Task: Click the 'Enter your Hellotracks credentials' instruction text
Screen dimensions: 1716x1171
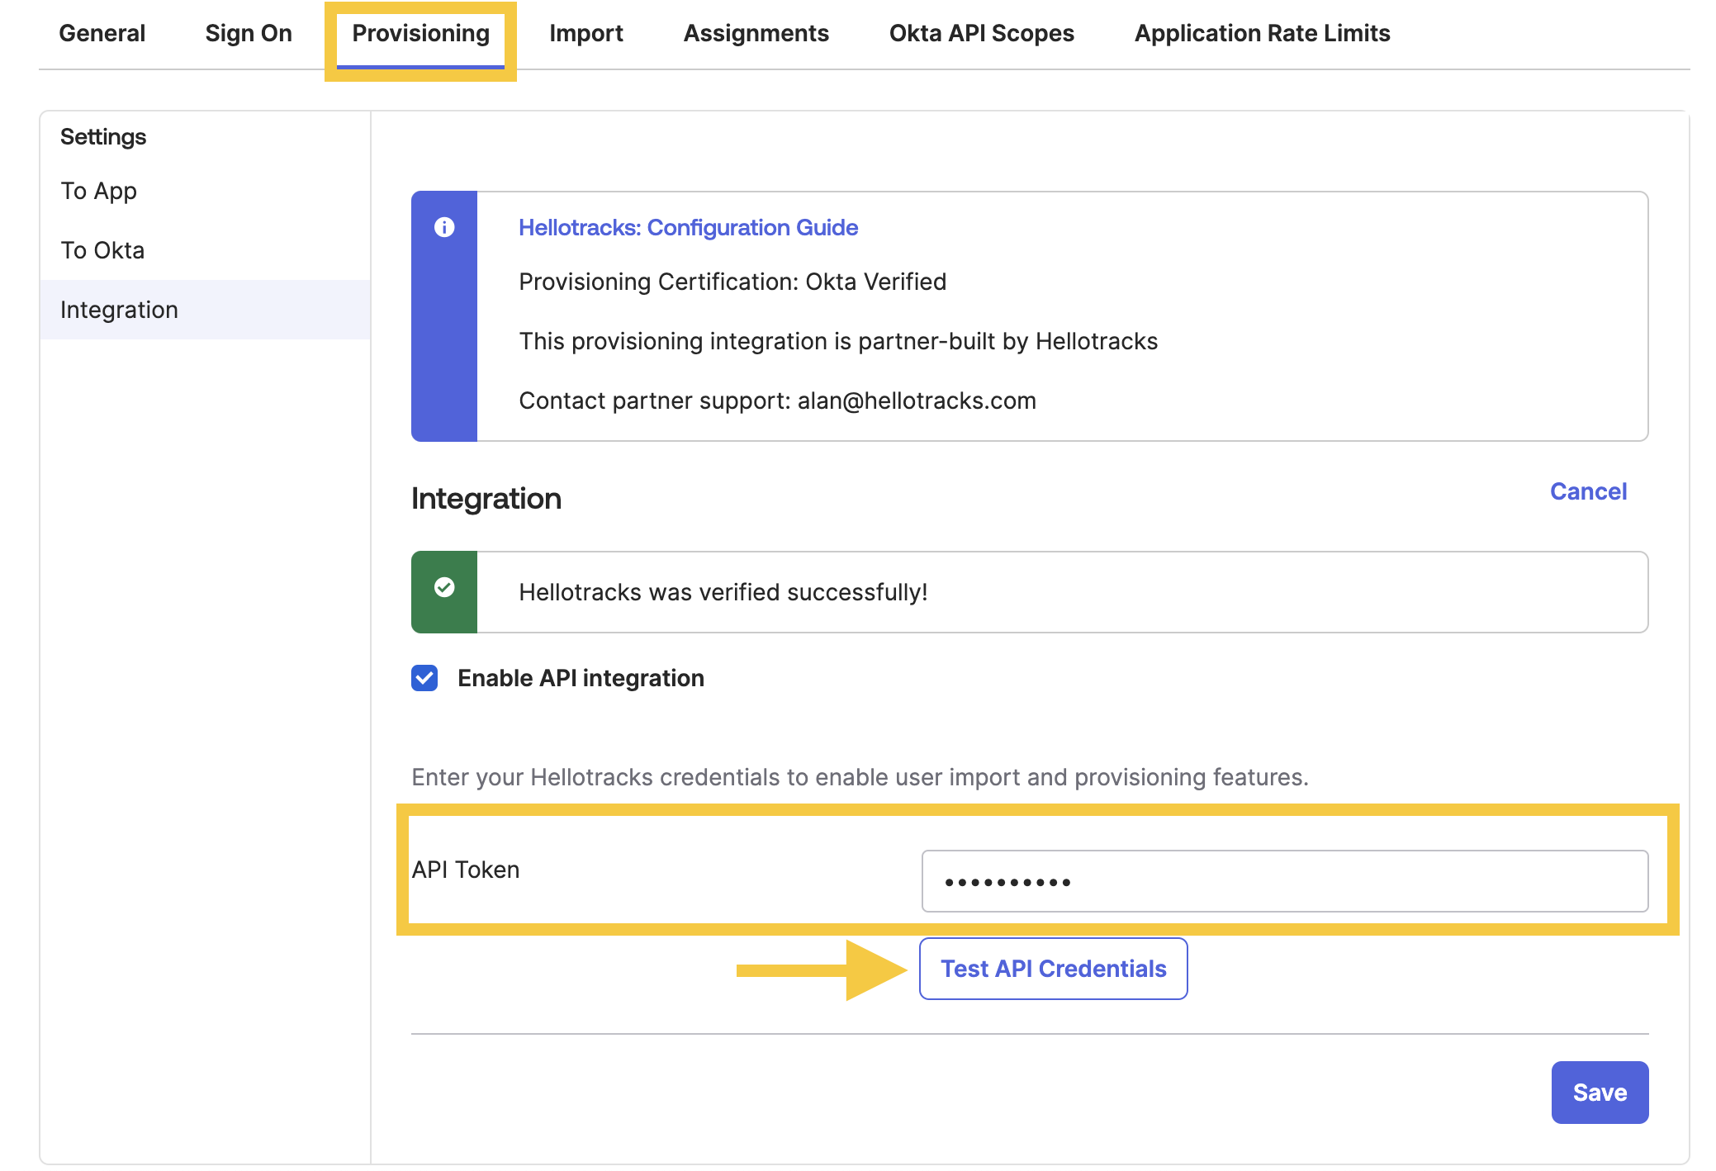Action: tap(860, 777)
